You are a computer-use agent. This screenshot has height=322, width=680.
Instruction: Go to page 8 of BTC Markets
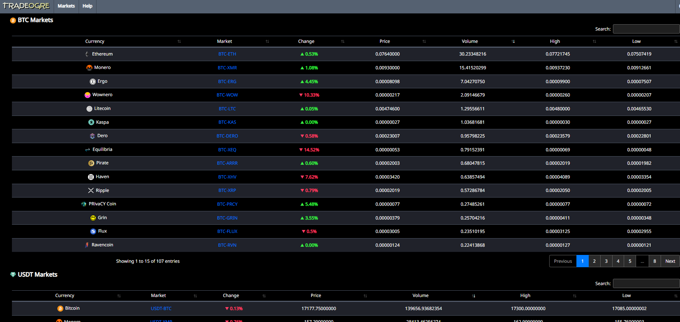(x=655, y=261)
